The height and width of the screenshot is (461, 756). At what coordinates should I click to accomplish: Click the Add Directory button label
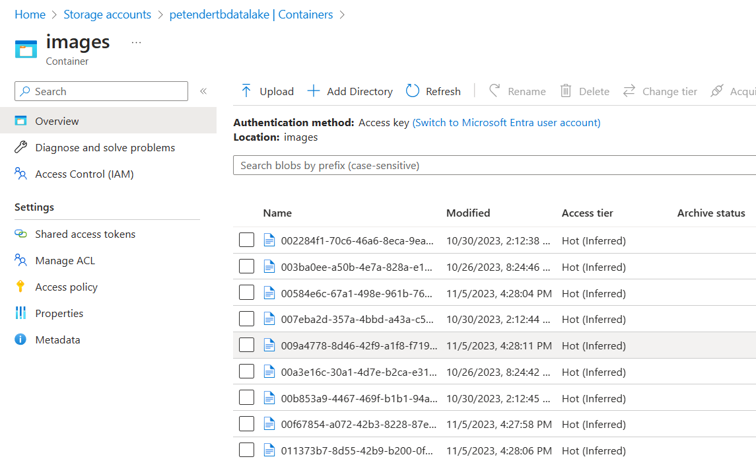[x=360, y=91]
